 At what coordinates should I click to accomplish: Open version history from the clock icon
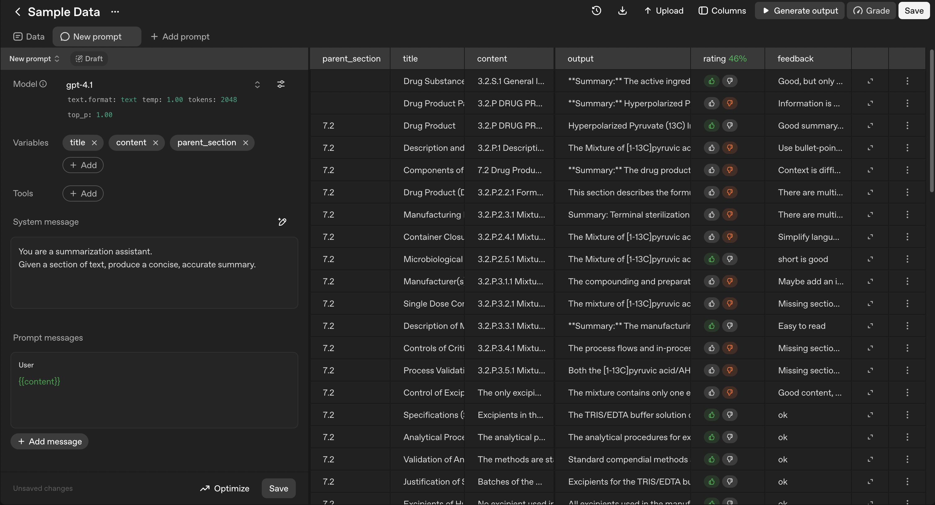click(596, 11)
